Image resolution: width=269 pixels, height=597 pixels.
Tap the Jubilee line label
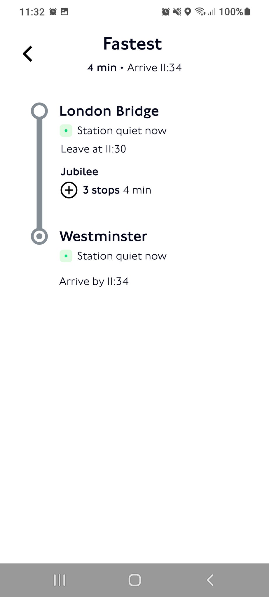point(79,171)
